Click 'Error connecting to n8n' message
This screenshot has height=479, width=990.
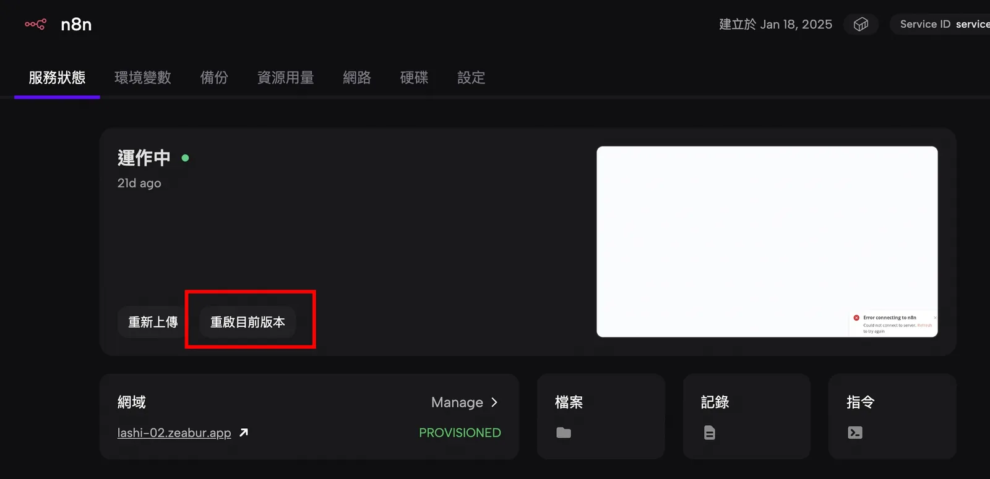pyautogui.click(x=890, y=318)
